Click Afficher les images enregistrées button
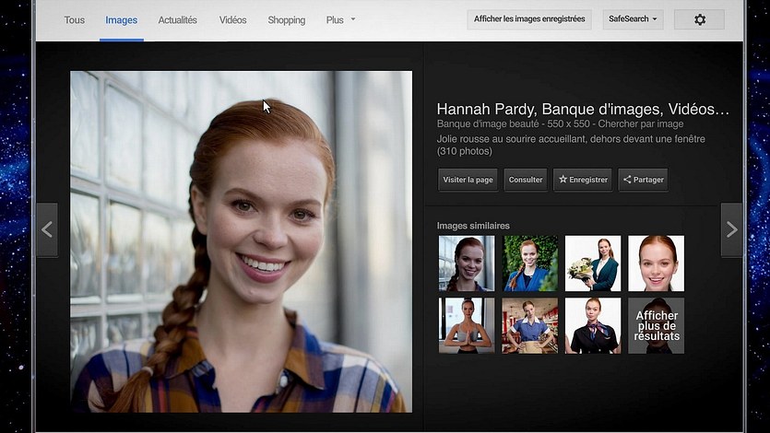 point(529,19)
